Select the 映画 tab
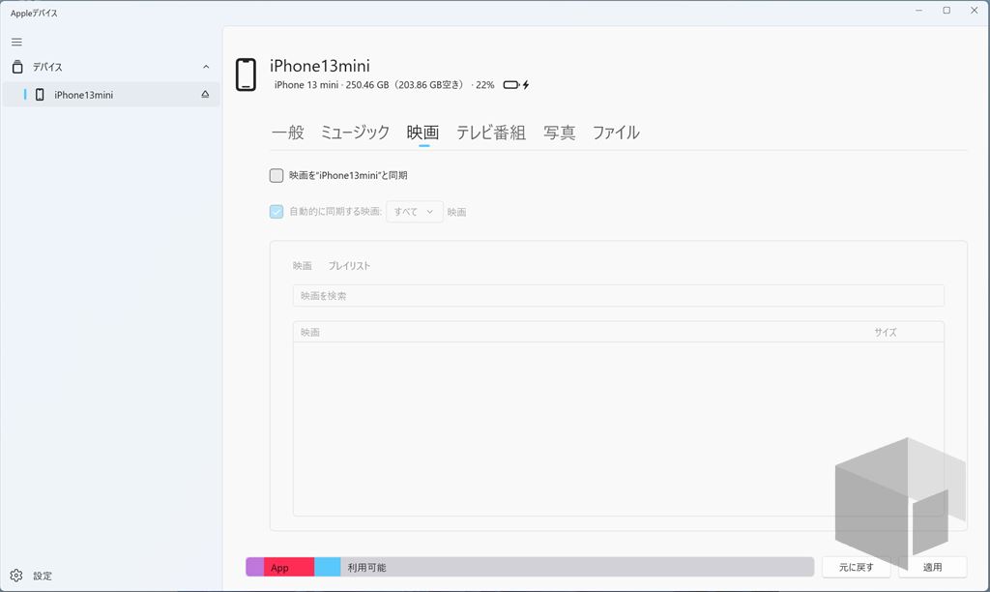990x592 pixels. (x=423, y=133)
